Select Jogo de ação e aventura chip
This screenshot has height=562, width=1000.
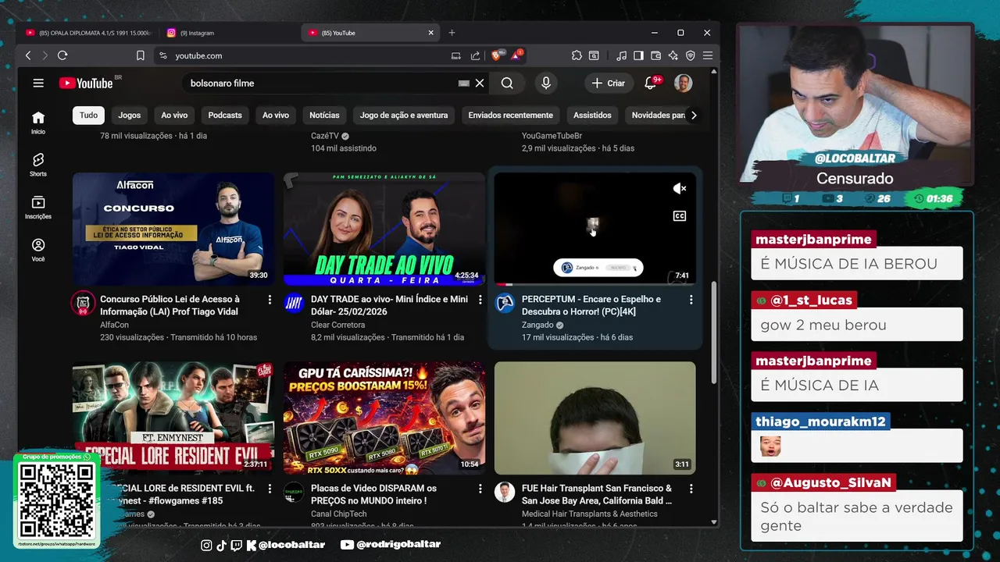(x=404, y=115)
